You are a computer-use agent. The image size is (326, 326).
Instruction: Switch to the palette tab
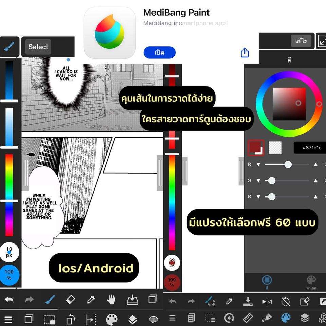pos(311,282)
